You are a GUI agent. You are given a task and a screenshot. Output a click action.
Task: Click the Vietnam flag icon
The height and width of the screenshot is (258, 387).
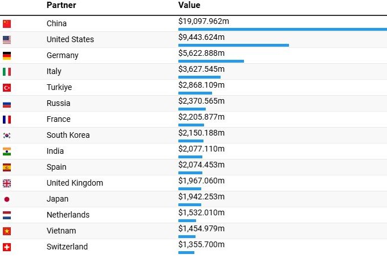point(7,231)
